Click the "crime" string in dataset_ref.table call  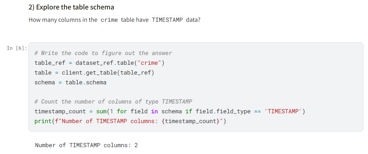point(151,63)
